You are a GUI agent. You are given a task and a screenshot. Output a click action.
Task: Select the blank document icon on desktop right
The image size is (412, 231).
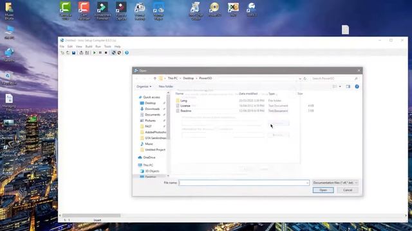pyautogui.click(x=345, y=30)
